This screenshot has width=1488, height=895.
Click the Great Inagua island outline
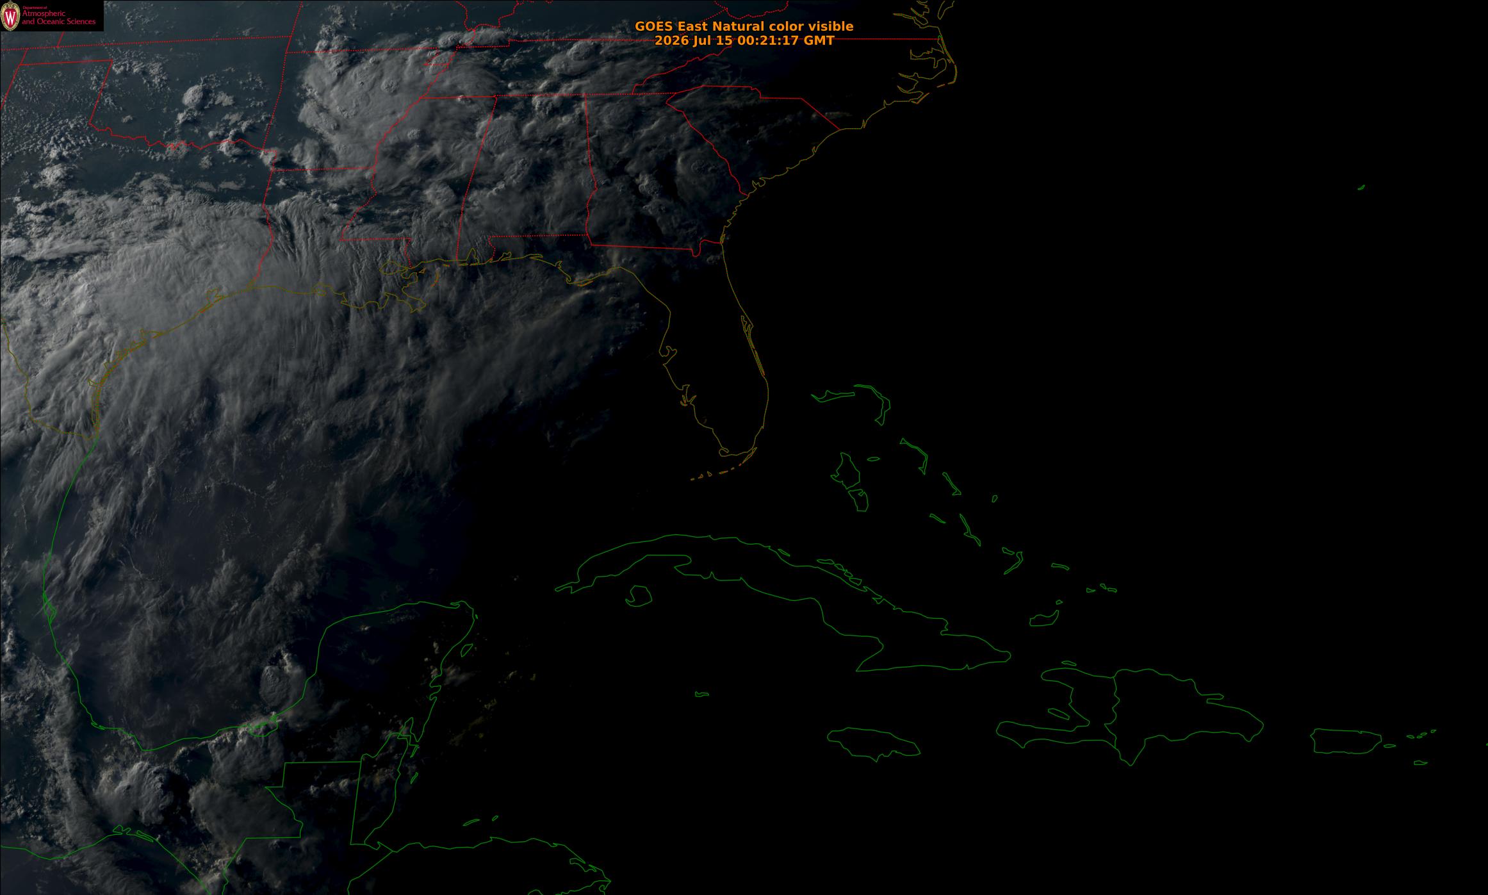1043,619
